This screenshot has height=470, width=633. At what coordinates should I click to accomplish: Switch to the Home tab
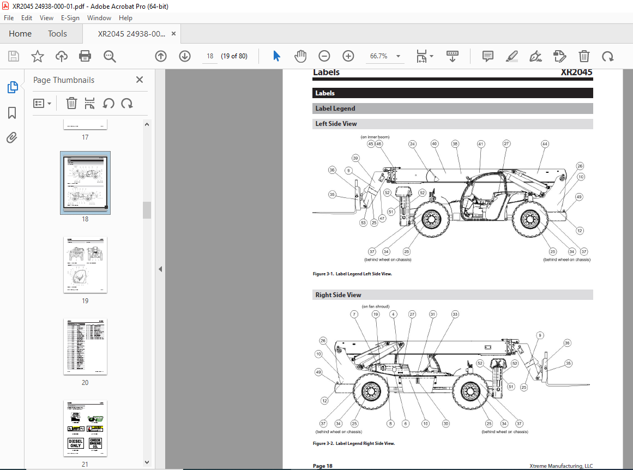tap(20, 33)
